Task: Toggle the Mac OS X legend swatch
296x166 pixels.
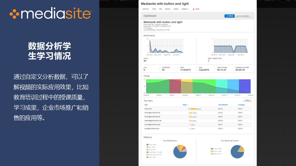Action: [212, 151]
